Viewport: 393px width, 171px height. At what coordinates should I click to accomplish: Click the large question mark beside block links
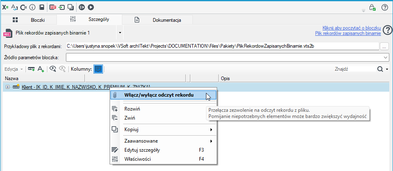coord(388,30)
